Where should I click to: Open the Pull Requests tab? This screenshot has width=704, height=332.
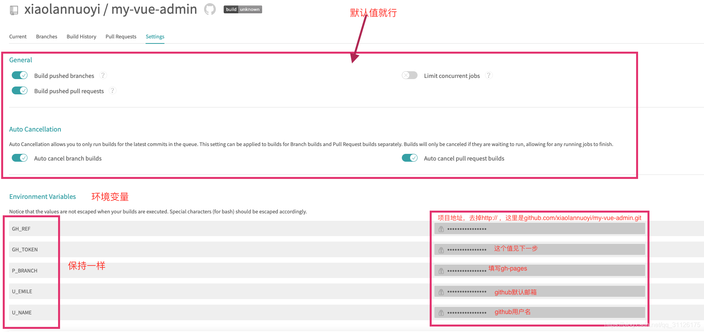point(121,36)
